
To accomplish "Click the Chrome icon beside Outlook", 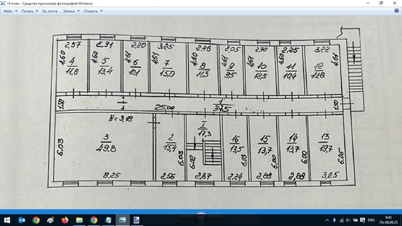I will (x=36, y=220).
